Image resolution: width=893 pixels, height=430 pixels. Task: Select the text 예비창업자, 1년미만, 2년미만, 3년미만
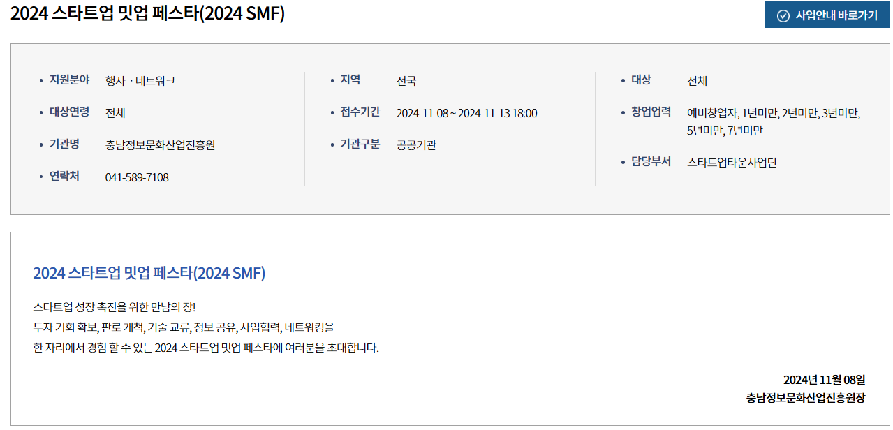(774, 113)
